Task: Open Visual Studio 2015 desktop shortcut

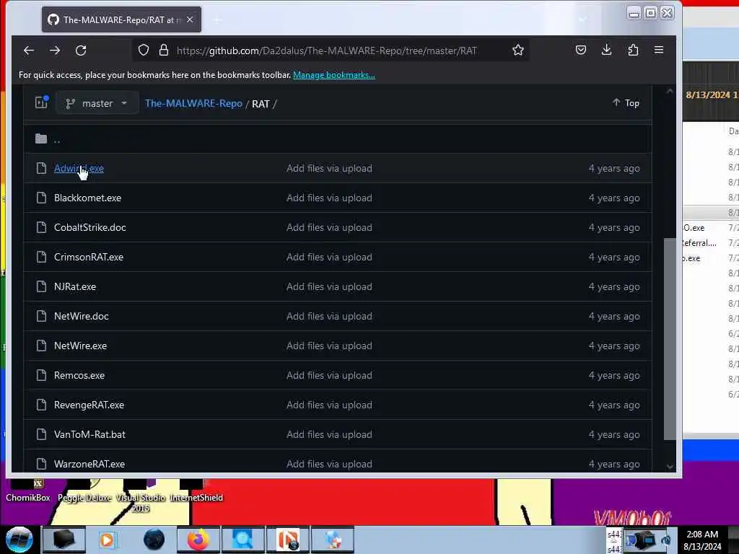Action: [141, 497]
